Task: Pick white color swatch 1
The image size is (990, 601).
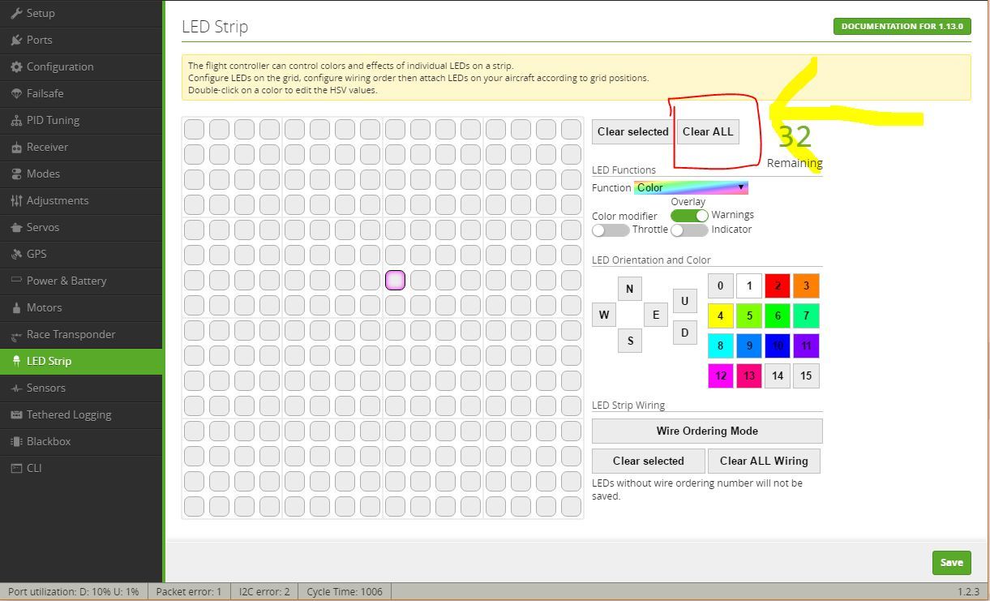Action: coord(749,285)
